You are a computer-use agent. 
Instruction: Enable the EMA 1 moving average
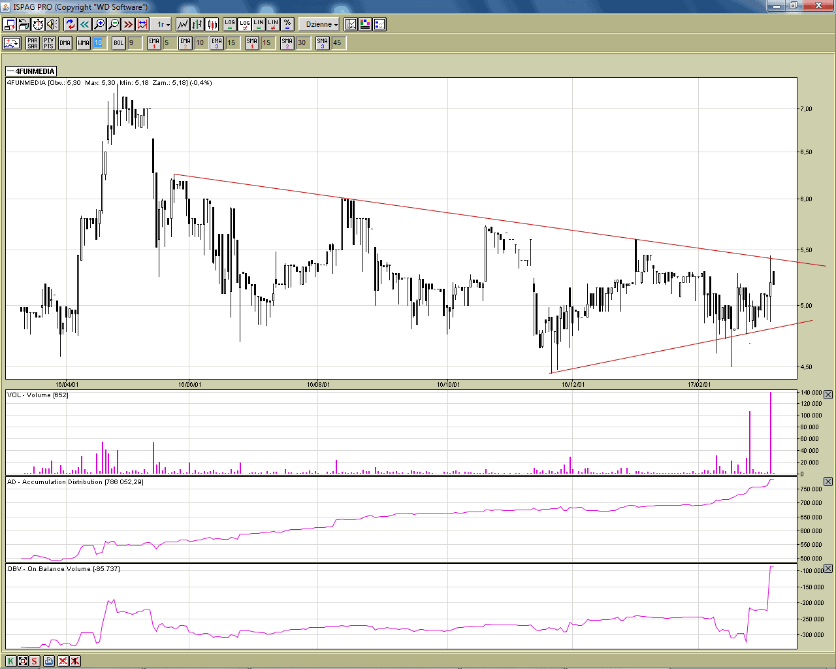[154, 43]
